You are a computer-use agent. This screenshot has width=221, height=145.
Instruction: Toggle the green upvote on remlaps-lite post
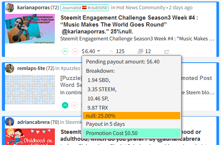pos(65,105)
